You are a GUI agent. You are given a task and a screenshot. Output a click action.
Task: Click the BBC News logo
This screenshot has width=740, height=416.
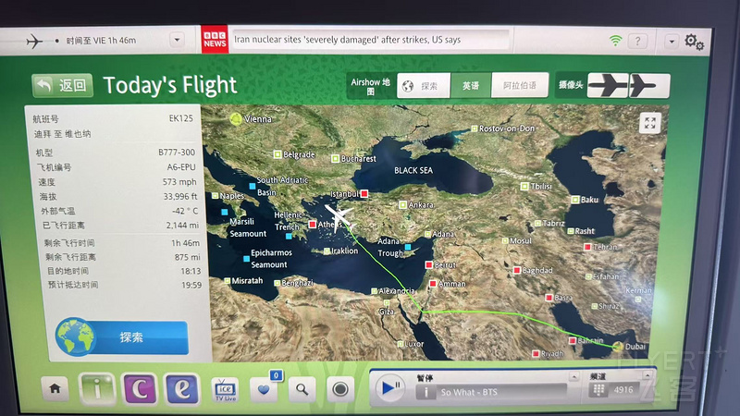pos(215,39)
